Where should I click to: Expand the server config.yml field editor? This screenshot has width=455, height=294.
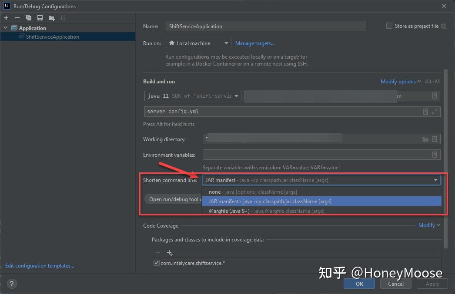tap(434, 112)
